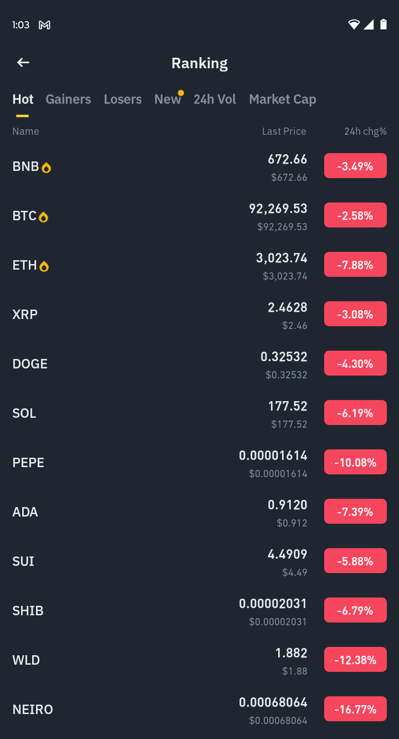This screenshot has height=739, width=399.
Task: Open the New tab with yellow dot
Action: click(168, 99)
